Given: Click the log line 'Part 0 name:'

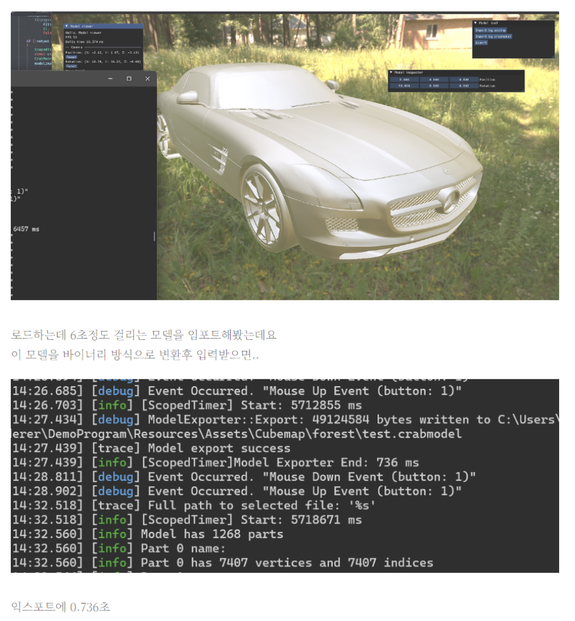Looking at the screenshot, I should point(183,549).
